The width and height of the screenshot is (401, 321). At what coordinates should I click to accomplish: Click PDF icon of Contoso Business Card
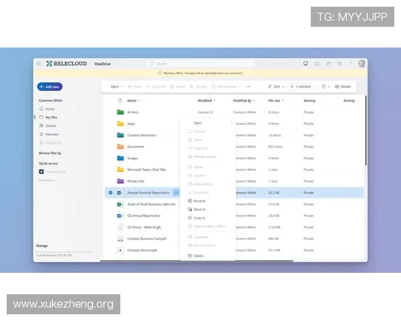click(x=120, y=239)
